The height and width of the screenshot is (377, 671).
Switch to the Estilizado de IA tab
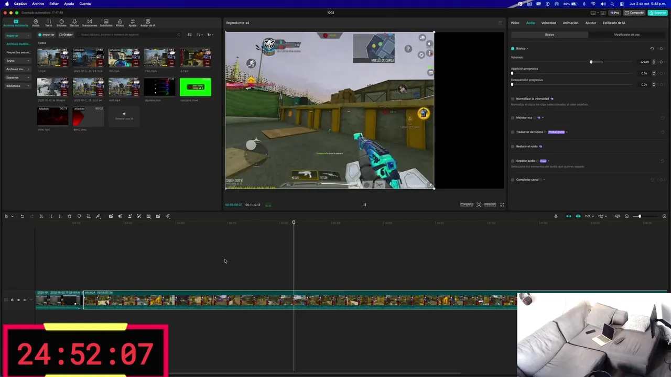614,23
